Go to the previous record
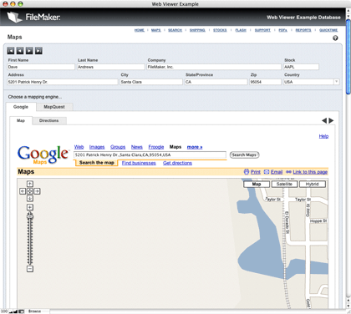Viewport: 351px width, 314px height. coord(20,51)
